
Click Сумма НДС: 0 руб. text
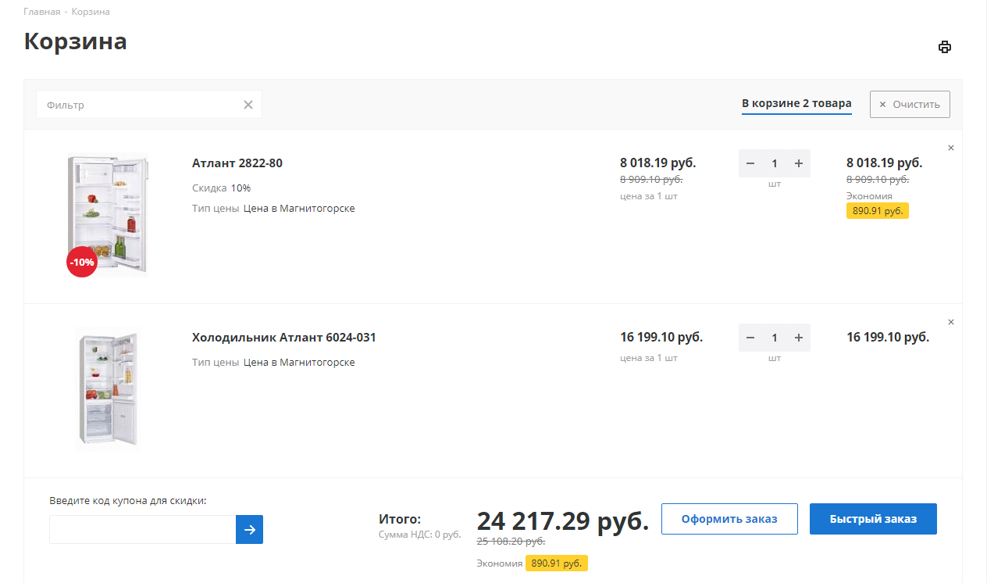tap(420, 535)
